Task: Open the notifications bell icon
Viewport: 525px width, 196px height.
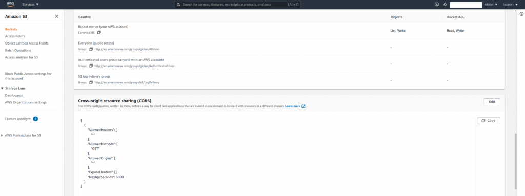Action: (x=445, y=5)
